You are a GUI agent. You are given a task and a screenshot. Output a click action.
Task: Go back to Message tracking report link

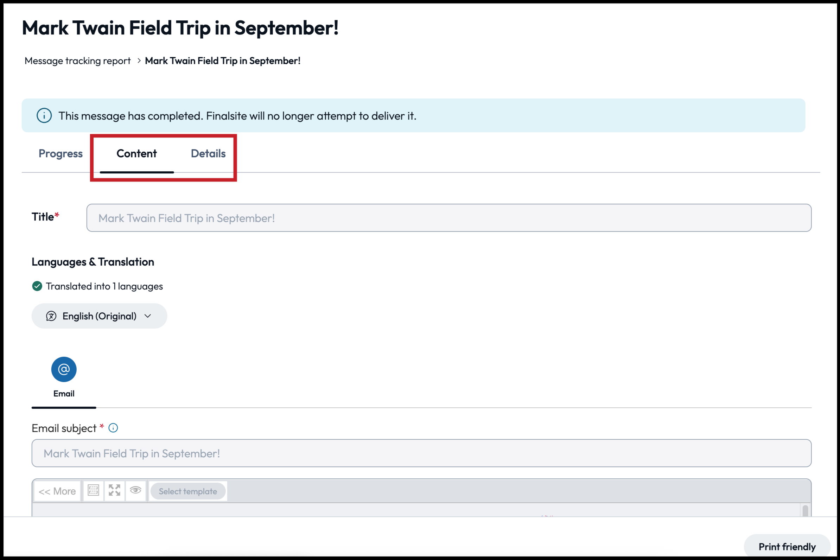[77, 61]
